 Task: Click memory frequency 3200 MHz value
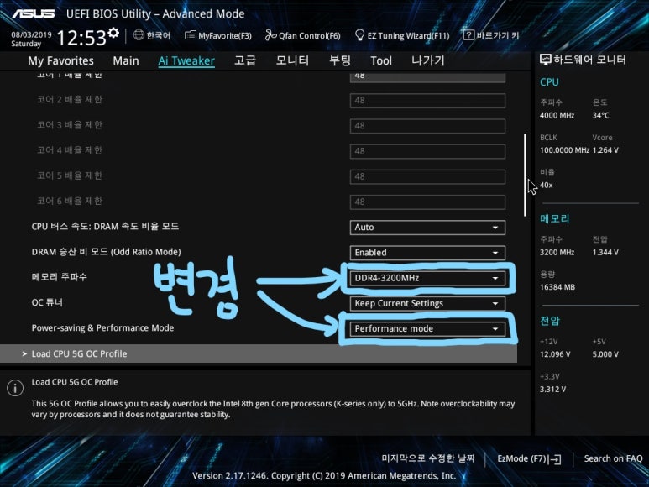(x=557, y=253)
